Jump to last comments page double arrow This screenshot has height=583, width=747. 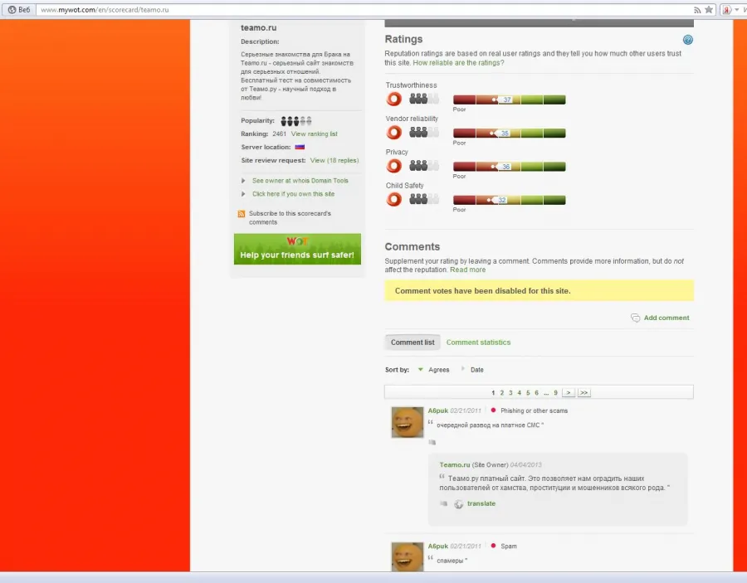click(583, 392)
